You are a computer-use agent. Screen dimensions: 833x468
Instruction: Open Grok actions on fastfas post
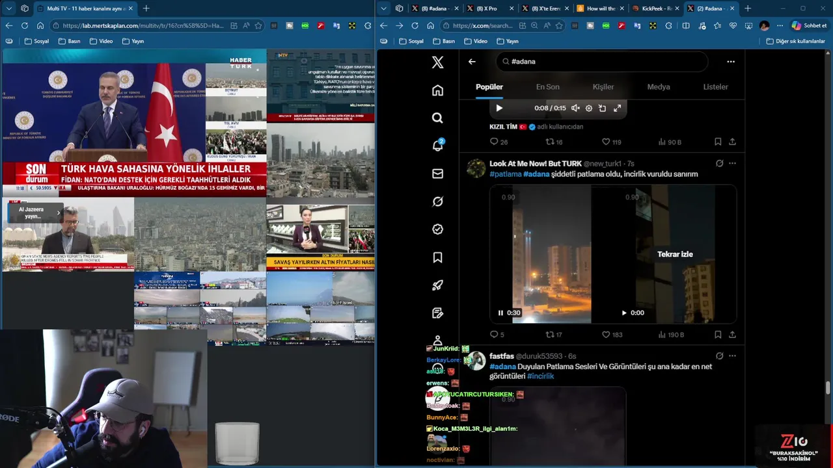click(719, 356)
